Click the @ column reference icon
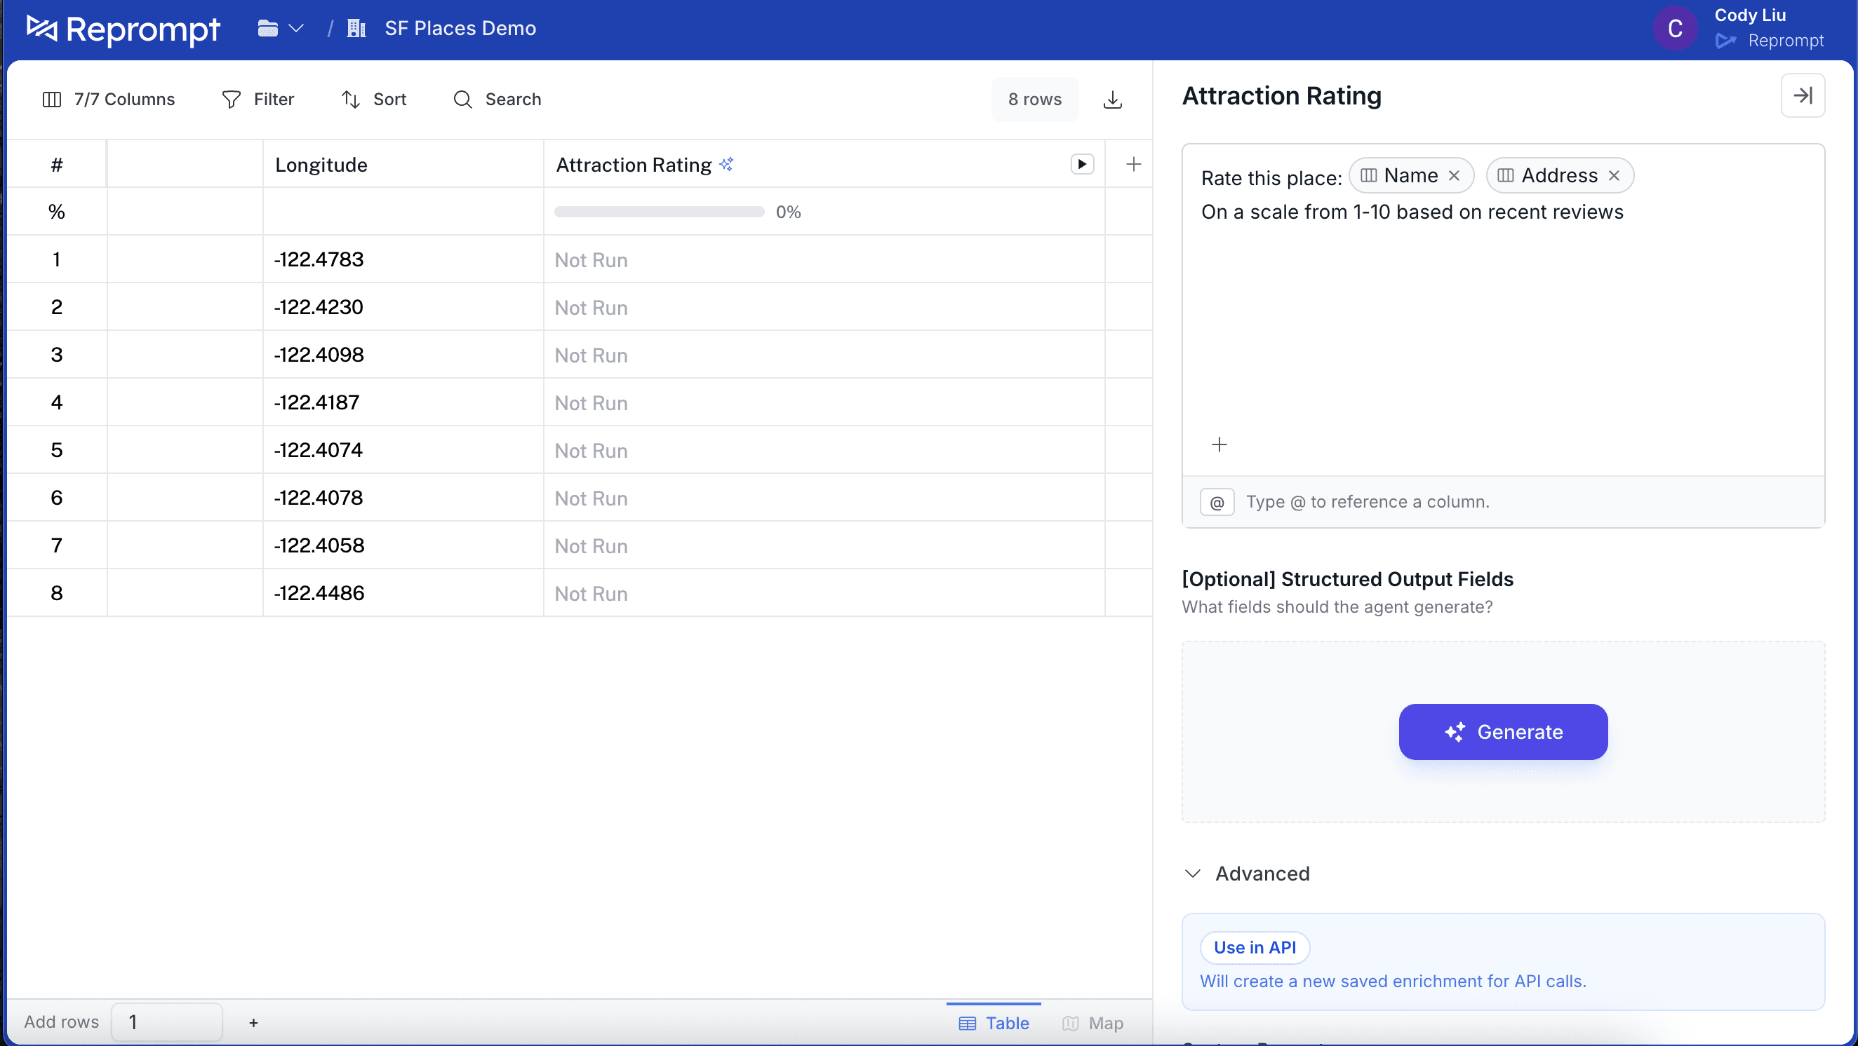Viewport: 1858px width, 1046px height. 1216,502
